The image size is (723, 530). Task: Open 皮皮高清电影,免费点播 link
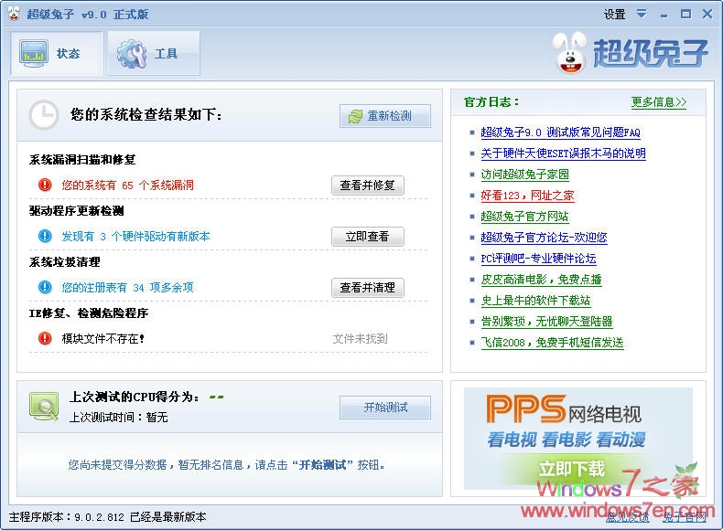click(x=541, y=280)
